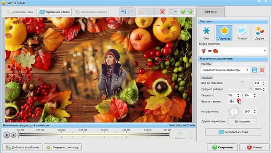Click the Высота таяния stepper arrows
The width and height of the screenshot is (272, 153).
pos(238,102)
